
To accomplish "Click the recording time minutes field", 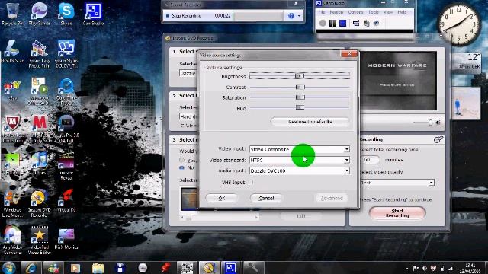I will [370, 160].
